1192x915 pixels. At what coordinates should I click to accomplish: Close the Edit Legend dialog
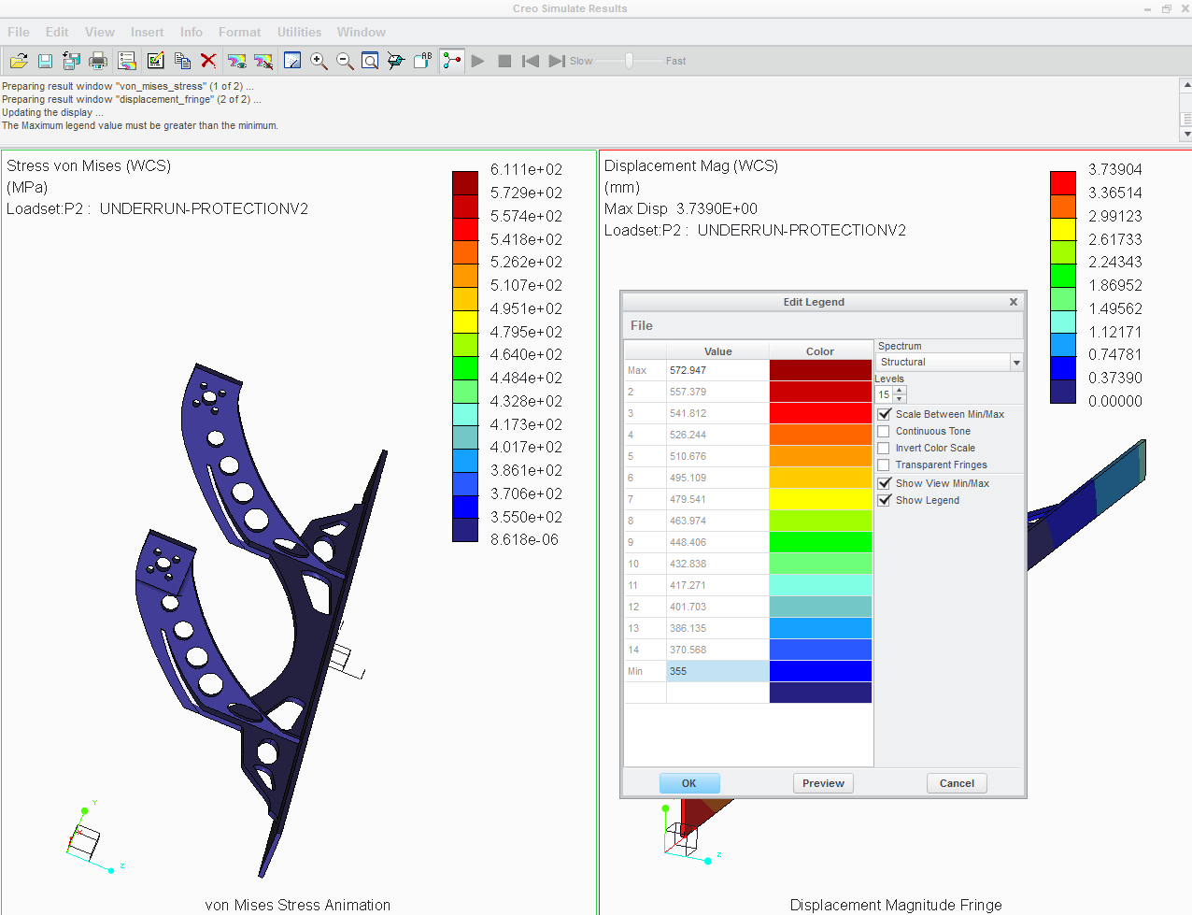tap(1014, 302)
